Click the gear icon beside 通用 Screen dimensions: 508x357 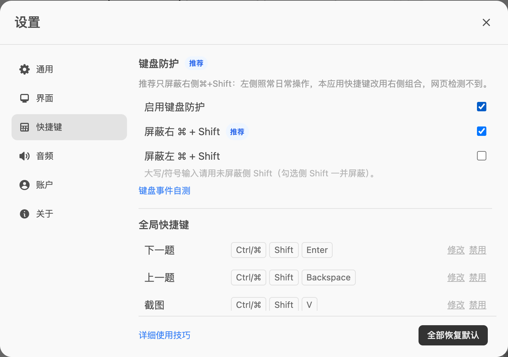click(25, 69)
